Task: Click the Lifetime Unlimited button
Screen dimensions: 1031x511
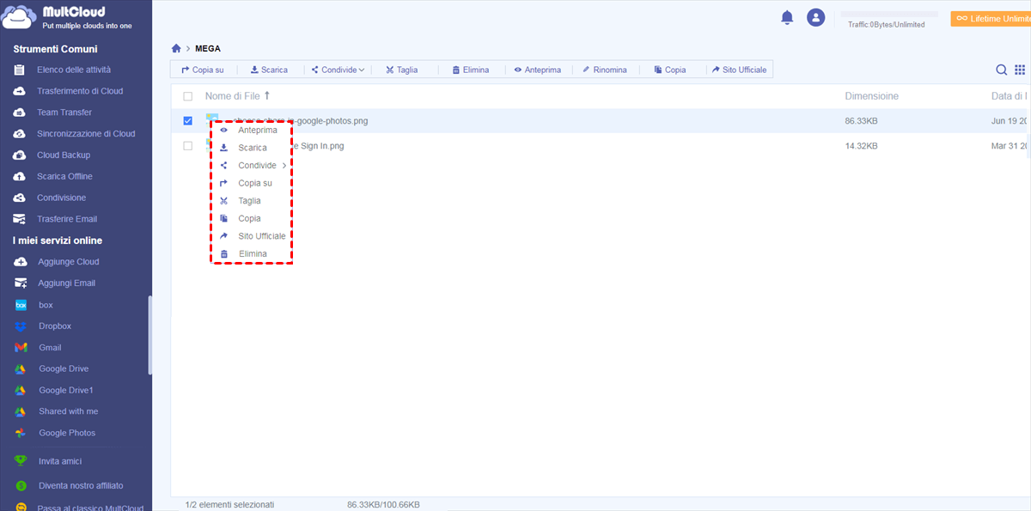Action: (x=991, y=18)
